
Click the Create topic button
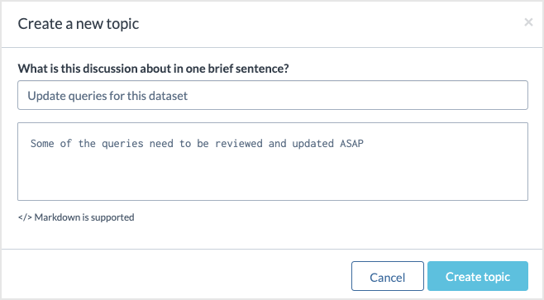[x=478, y=276]
